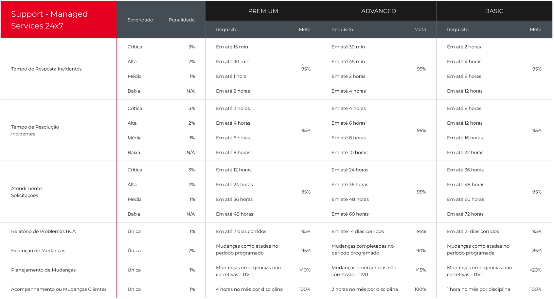Click the Support - Managed Services 24x7 title
Screen dimensions: 554x299
[49, 20]
